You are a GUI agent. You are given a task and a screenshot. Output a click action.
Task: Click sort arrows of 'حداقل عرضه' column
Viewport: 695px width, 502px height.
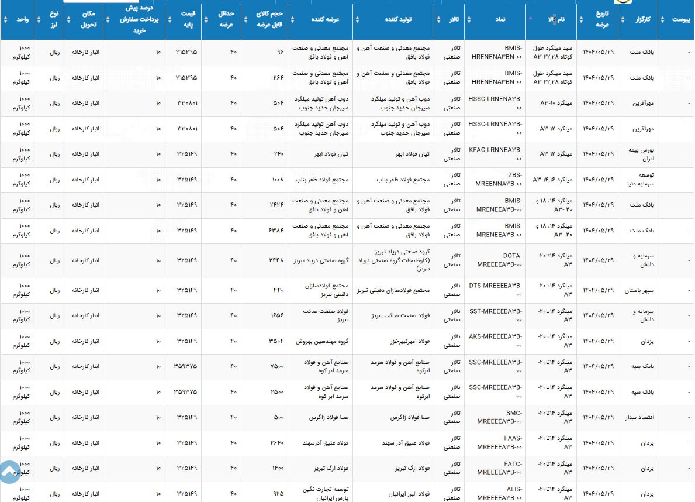coord(206,19)
